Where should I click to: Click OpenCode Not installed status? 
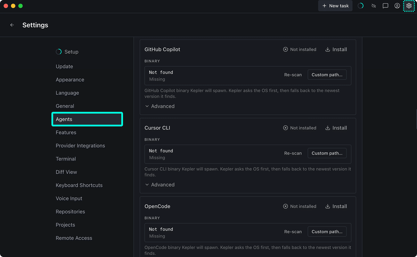click(x=300, y=206)
